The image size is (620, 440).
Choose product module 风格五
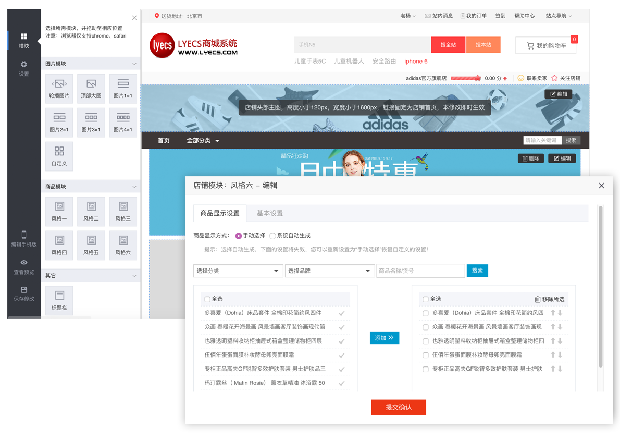(91, 245)
